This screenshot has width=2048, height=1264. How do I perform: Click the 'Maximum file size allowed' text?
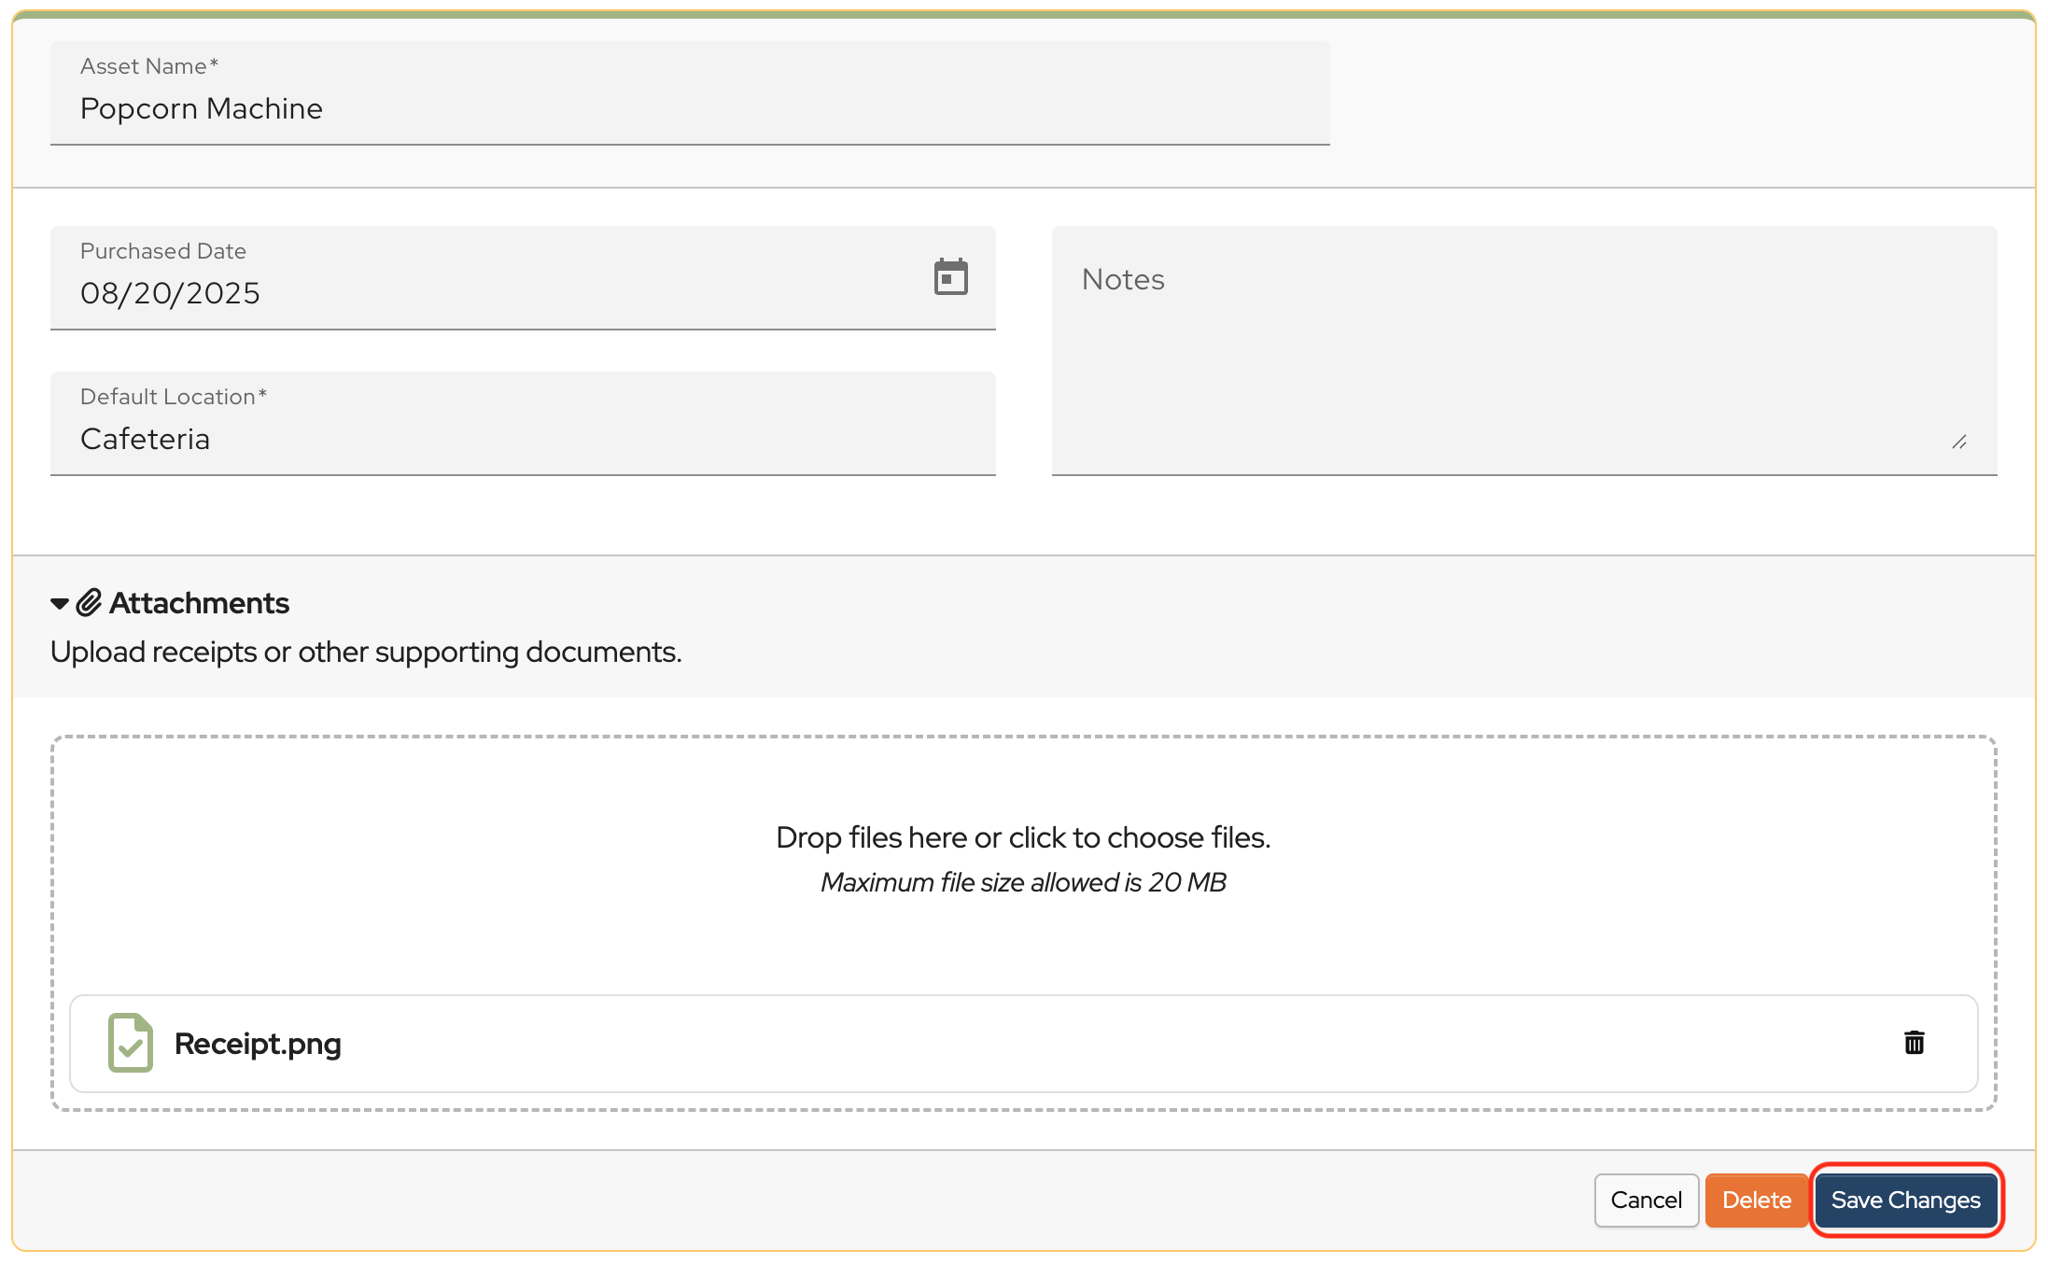coord(1023,882)
